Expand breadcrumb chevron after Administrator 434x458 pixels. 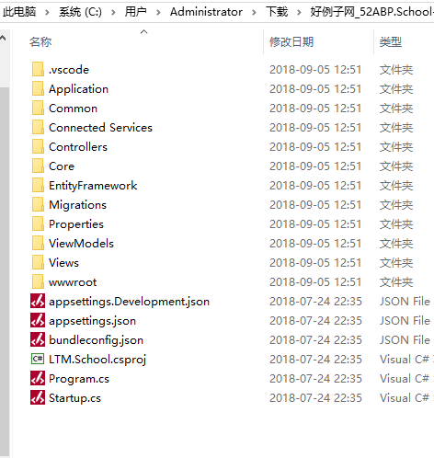coord(254,12)
